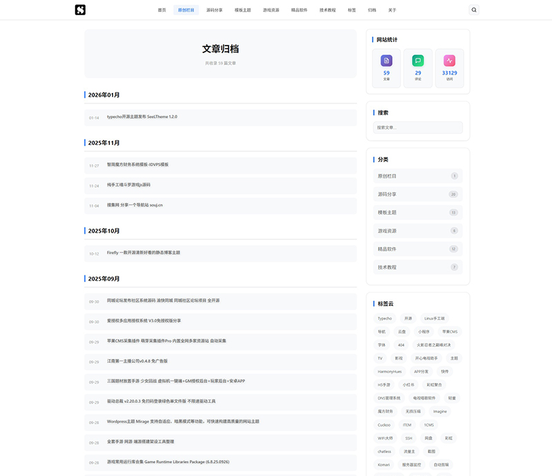552x476 pixels.
Task: Open article typecho开源主题发布 SeeLTheme 1.2.0
Action: tap(142, 117)
